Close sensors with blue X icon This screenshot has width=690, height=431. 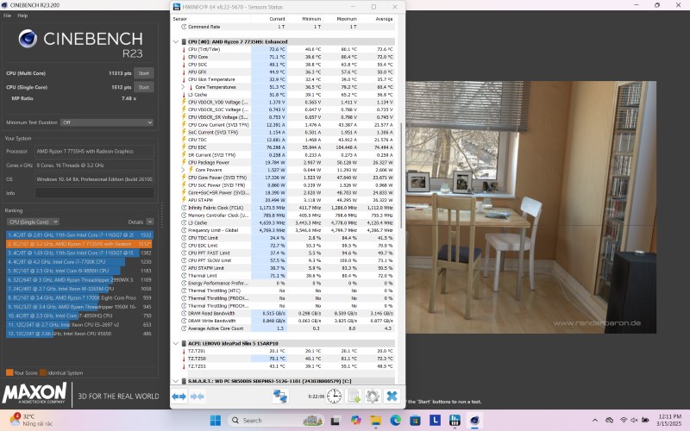coord(392,397)
